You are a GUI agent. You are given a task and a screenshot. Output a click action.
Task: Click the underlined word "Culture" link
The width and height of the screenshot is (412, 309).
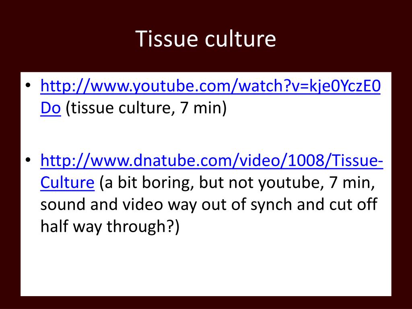67,182
